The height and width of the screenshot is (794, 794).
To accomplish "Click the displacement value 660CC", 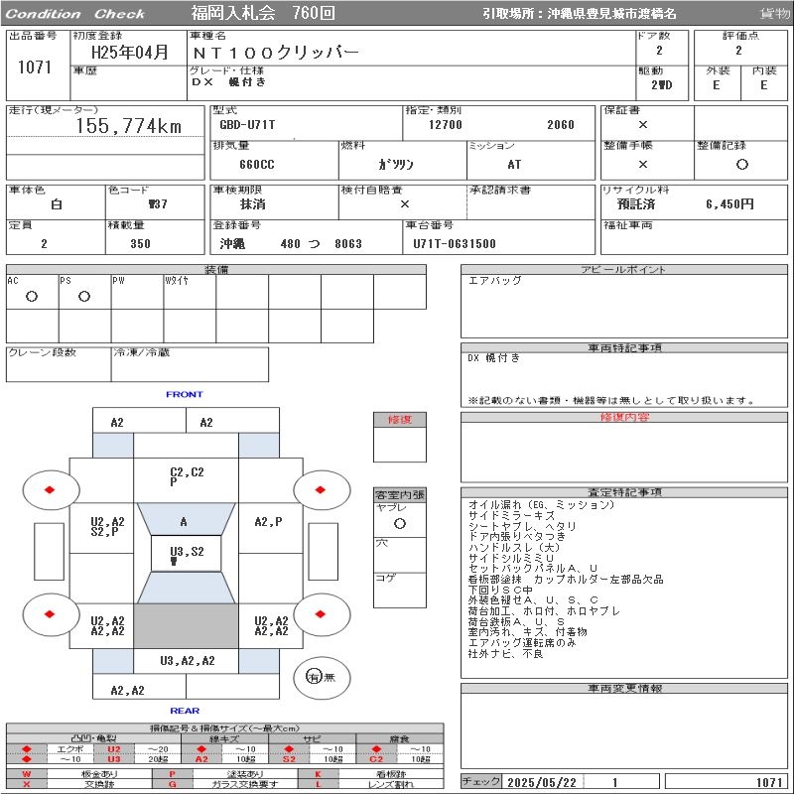I will tap(257, 165).
